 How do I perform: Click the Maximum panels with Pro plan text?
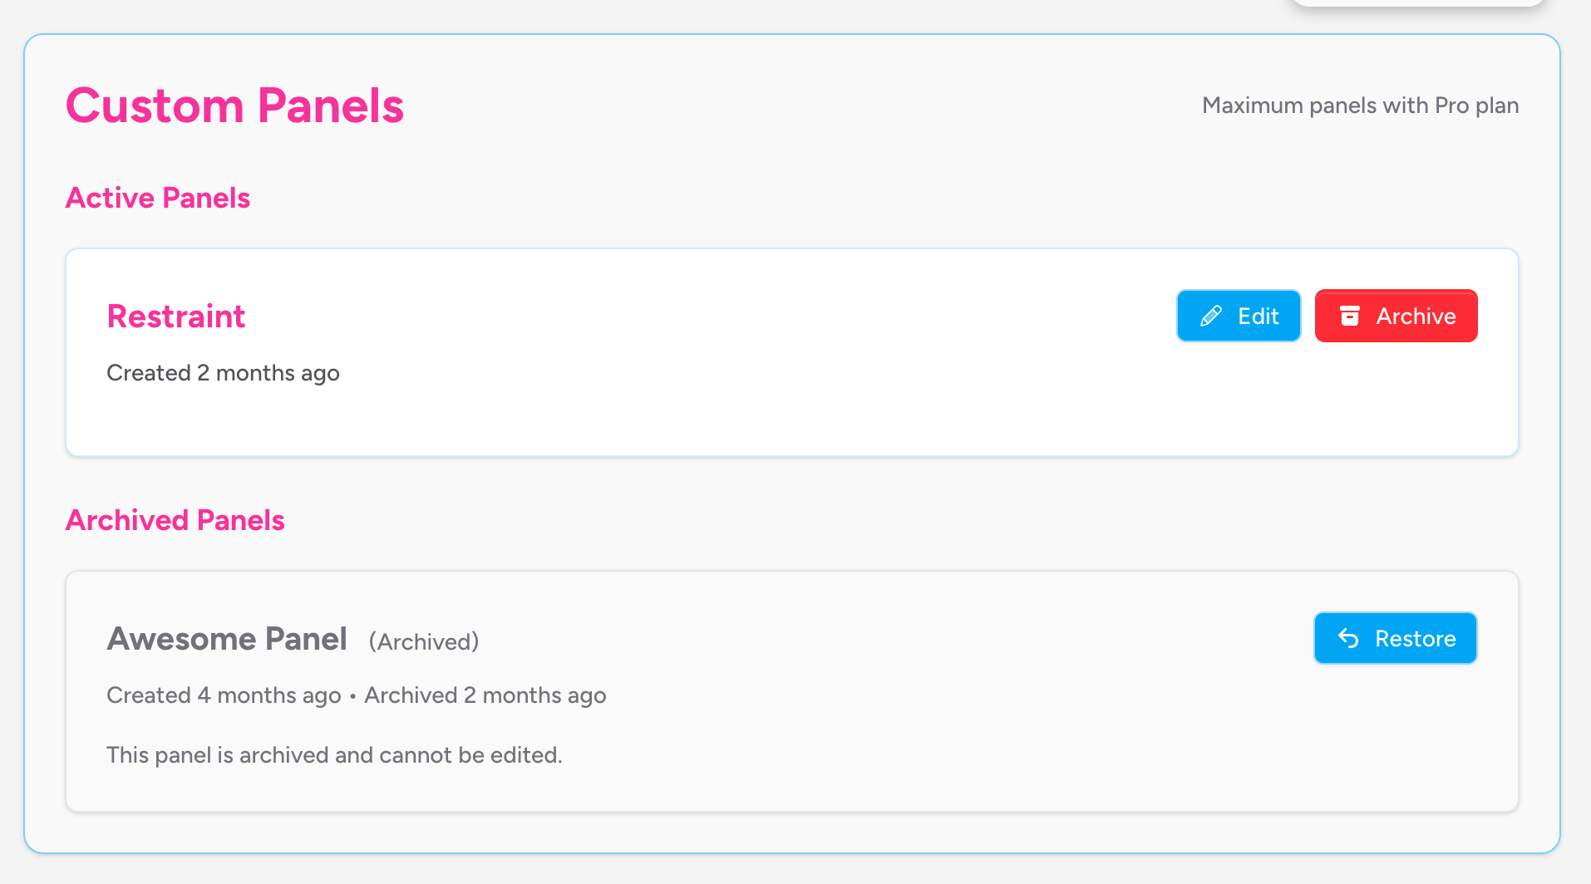(1360, 106)
